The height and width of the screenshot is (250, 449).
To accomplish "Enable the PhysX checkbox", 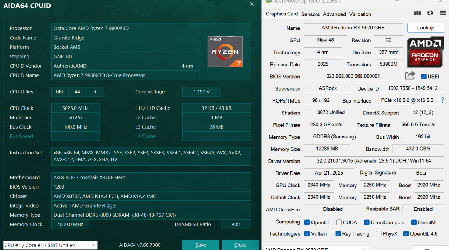I will 378,233.
